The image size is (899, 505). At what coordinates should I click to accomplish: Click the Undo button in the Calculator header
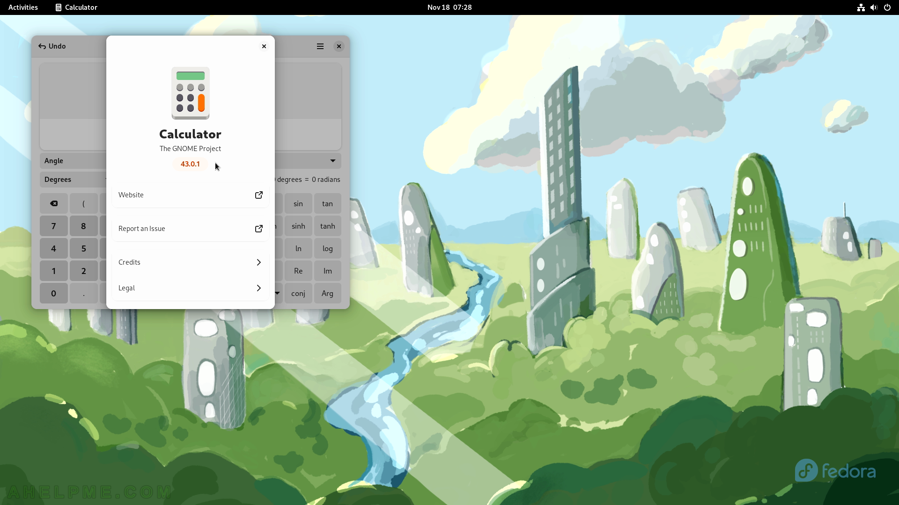(52, 46)
